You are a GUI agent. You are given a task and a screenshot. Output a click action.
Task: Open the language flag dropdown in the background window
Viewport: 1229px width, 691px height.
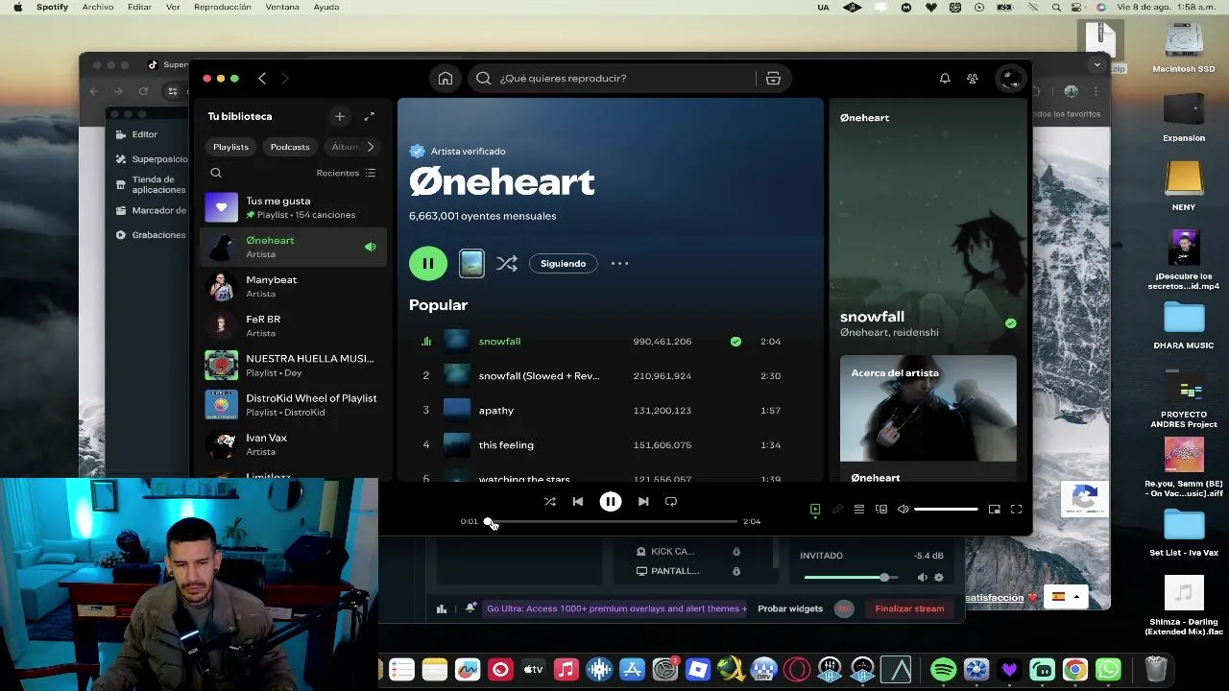(1066, 597)
